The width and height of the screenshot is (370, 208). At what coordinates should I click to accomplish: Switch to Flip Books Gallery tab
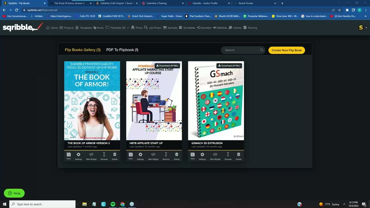[x=83, y=50]
